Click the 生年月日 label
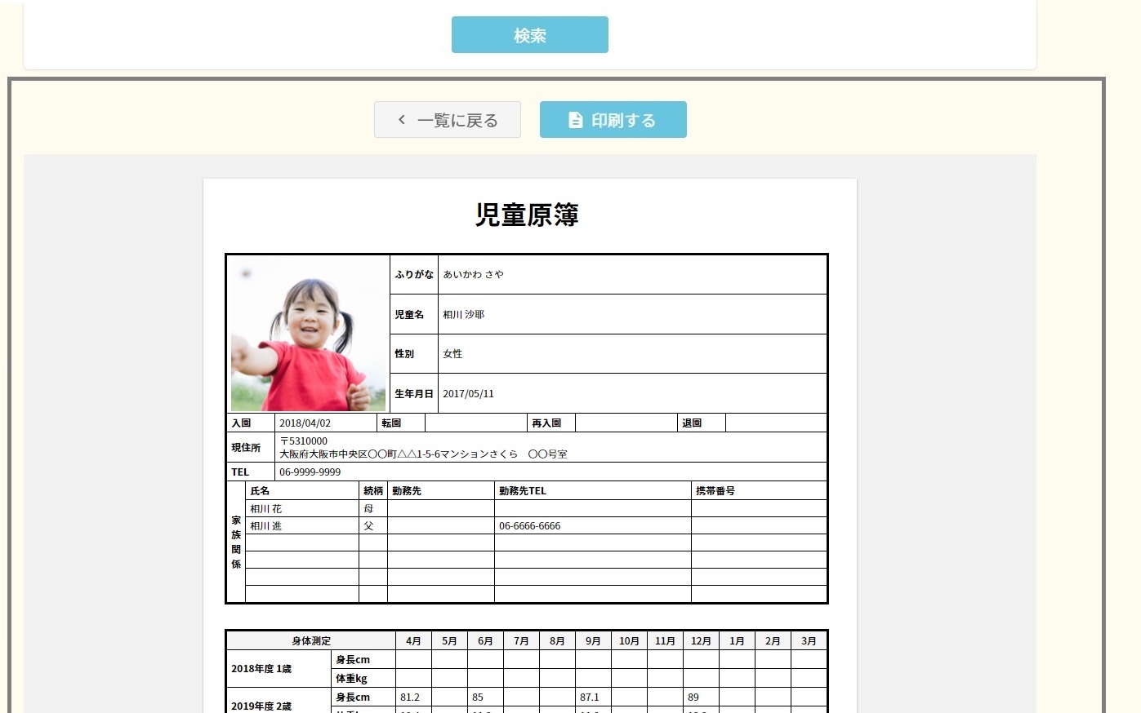Image resolution: width=1141 pixels, height=713 pixels. tap(414, 393)
